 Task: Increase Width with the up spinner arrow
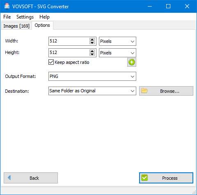tap(92, 40)
